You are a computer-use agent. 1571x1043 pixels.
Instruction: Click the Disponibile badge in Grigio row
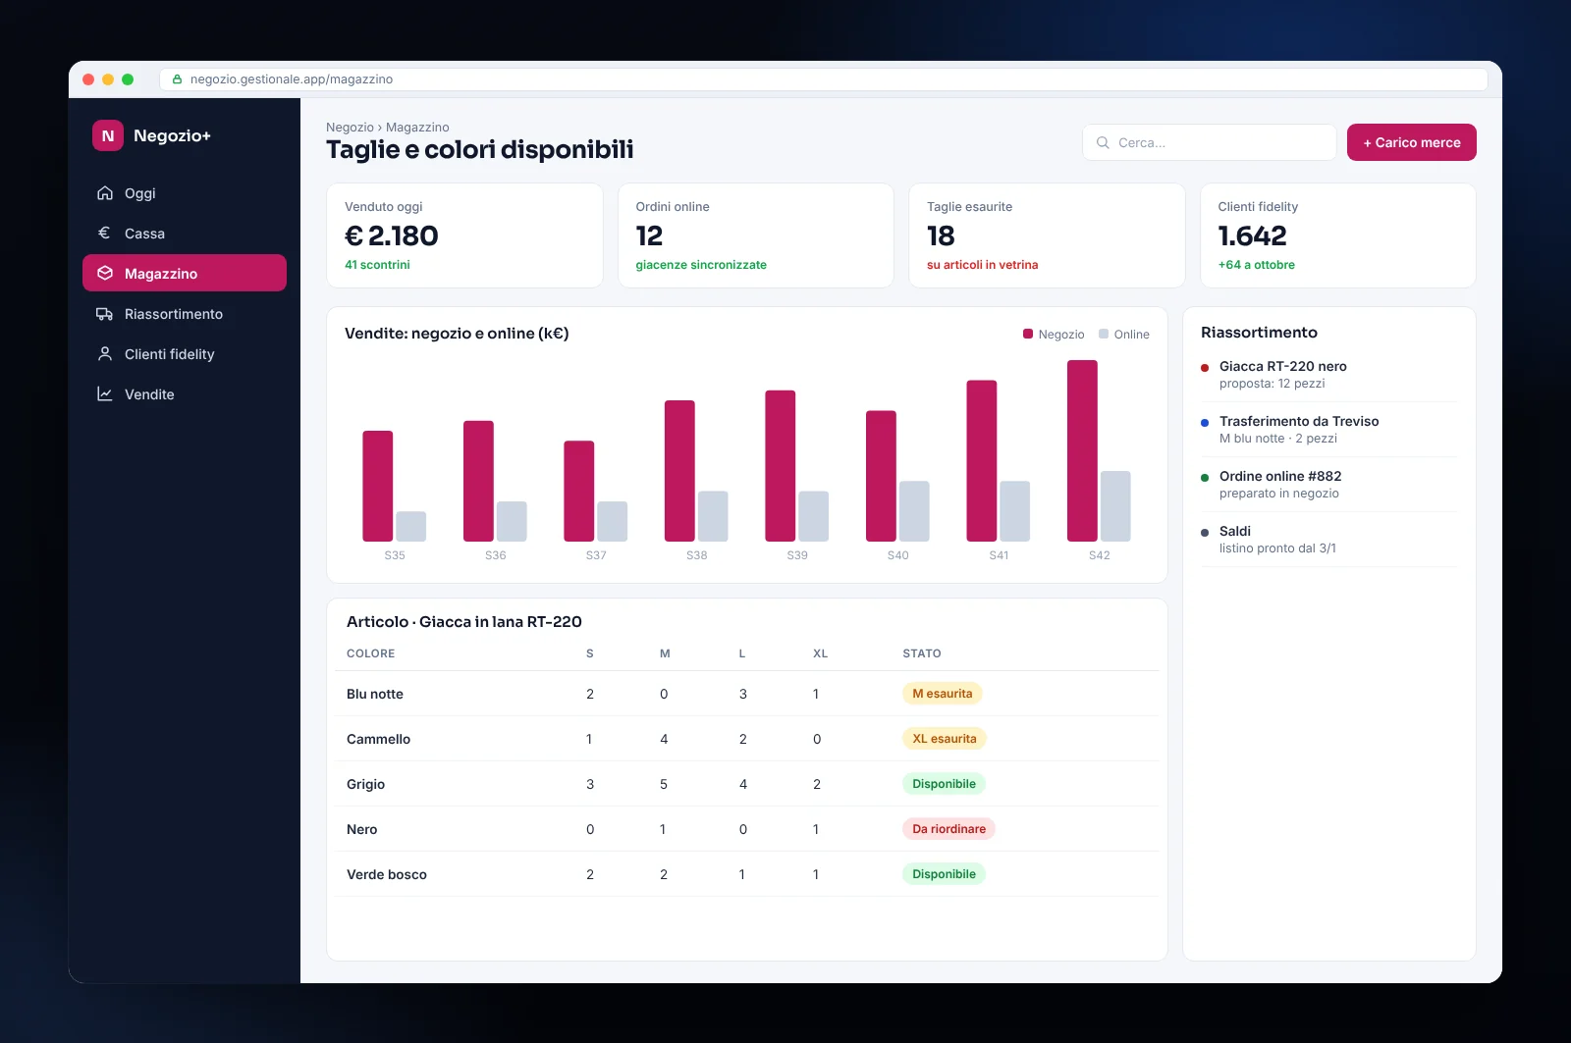tap(944, 784)
